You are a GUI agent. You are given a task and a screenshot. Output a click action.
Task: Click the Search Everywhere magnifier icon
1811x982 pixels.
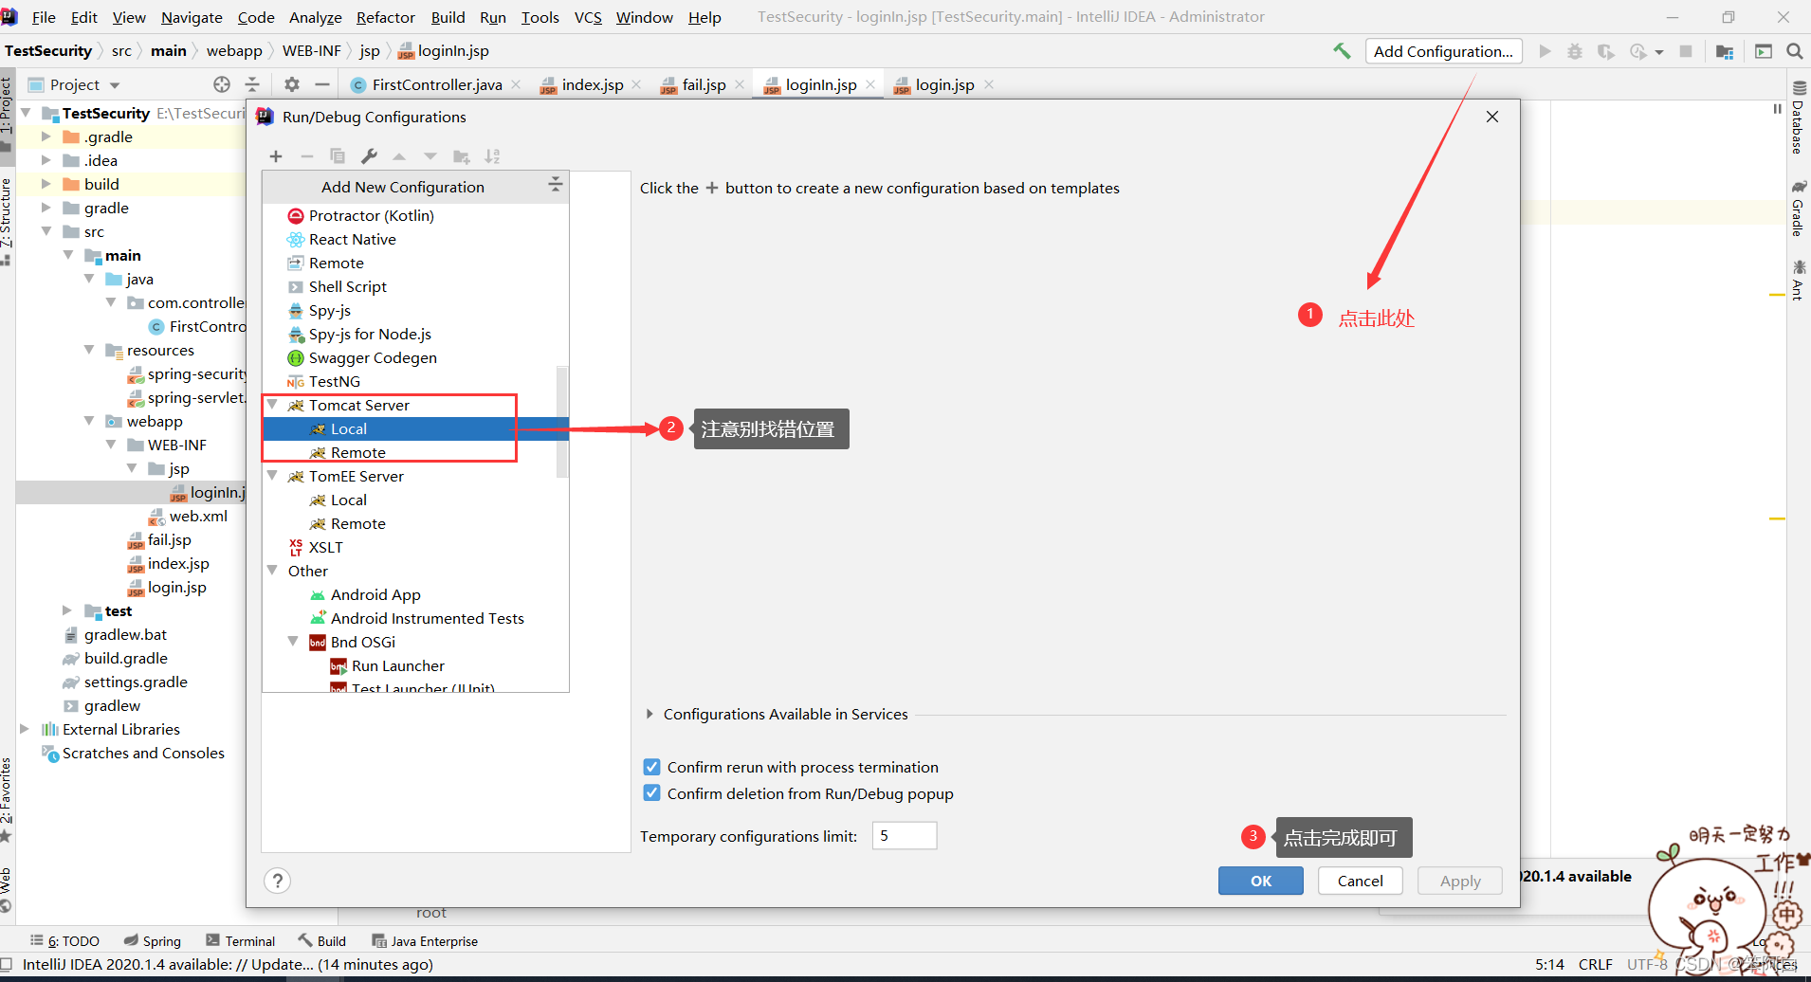pyautogui.click(x=1795, y=51)
